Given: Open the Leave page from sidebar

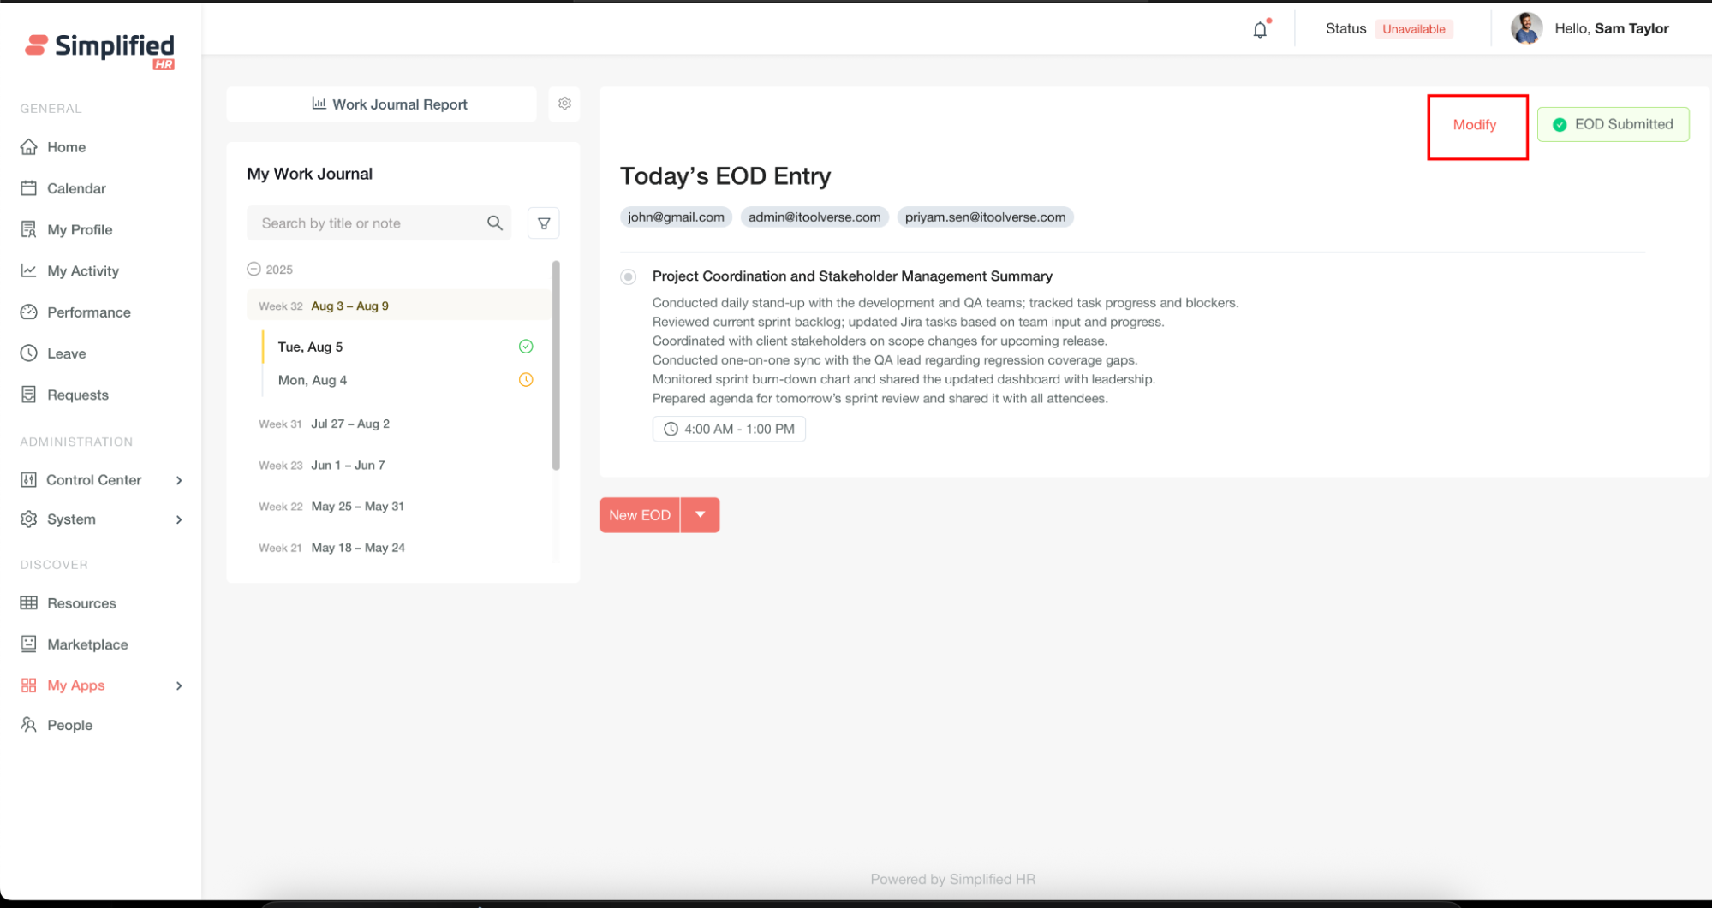Looking at the screenshot, I should coord(66,353).
